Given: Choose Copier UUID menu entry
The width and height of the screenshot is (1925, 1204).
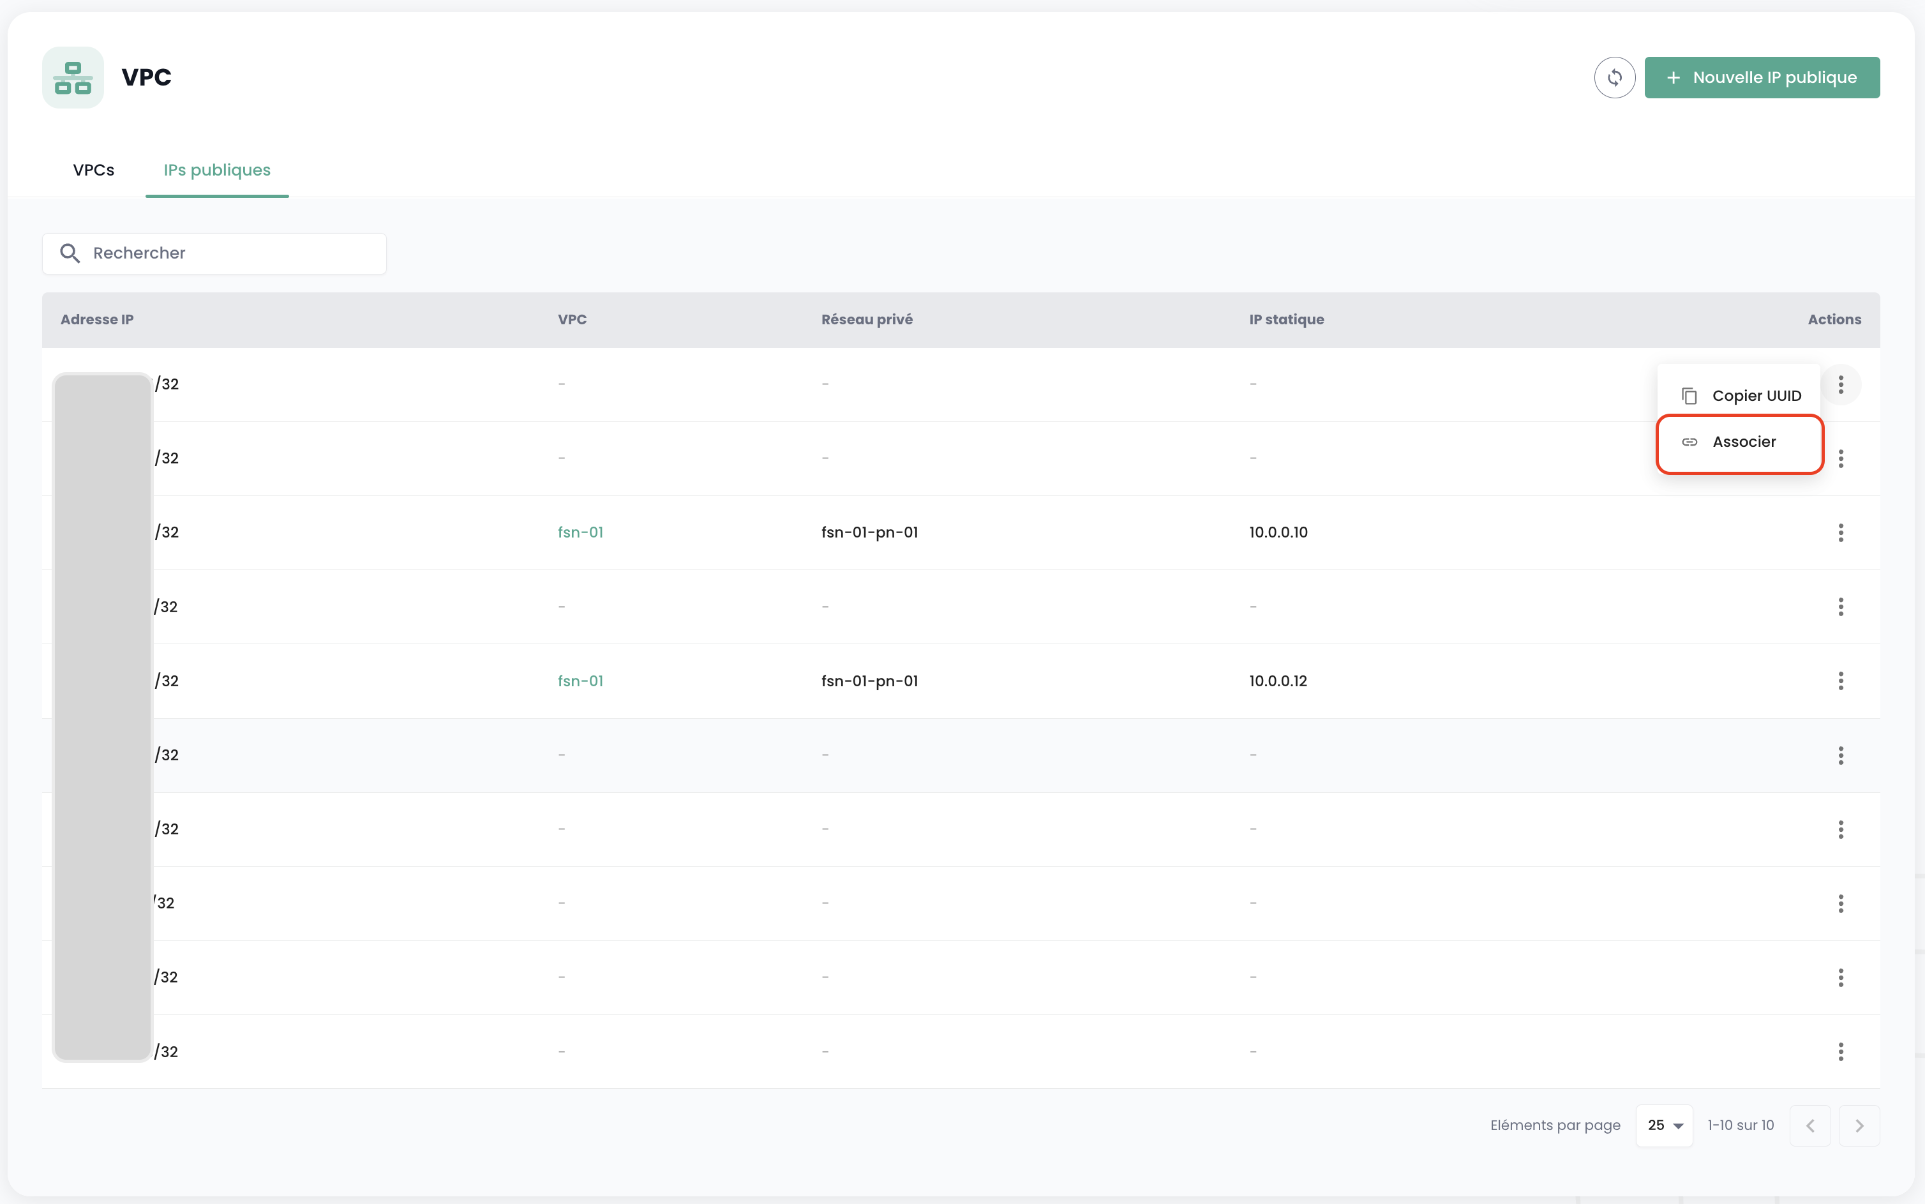Looking at the screenshot, I should click(x=1755, y=396).
